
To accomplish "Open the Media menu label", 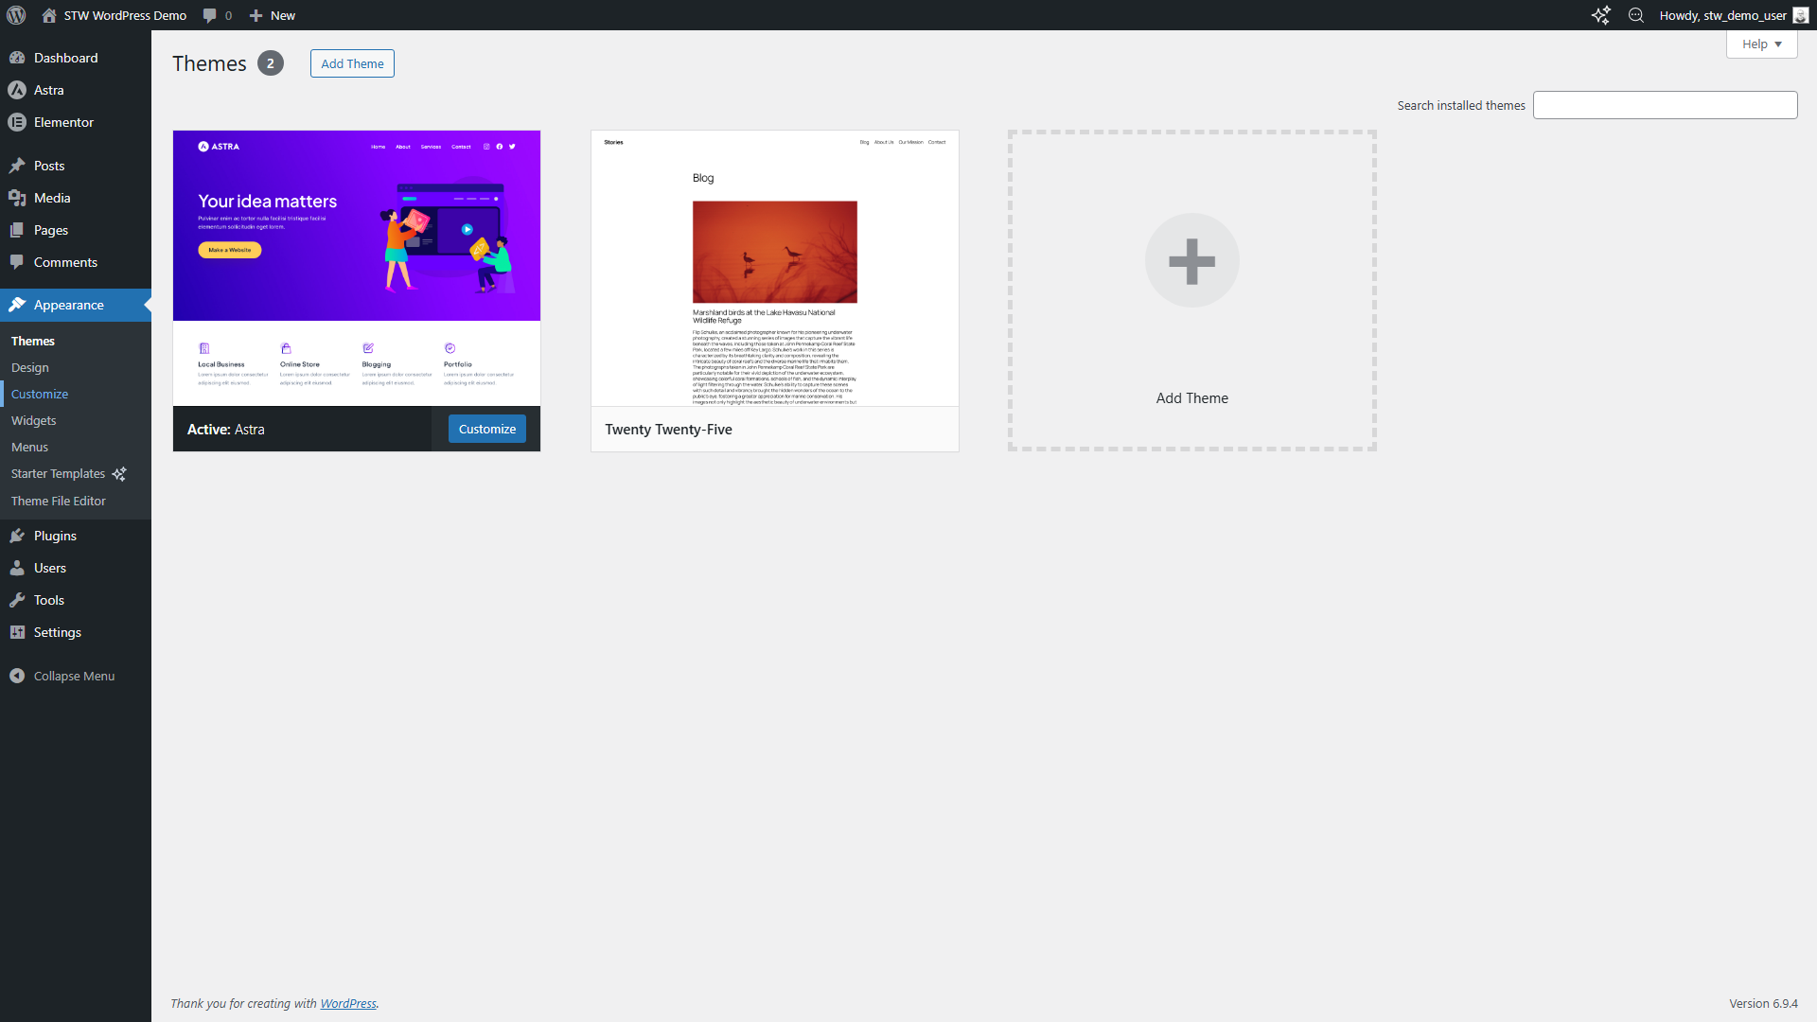I will pyautogui.click(x=52, y=198).
